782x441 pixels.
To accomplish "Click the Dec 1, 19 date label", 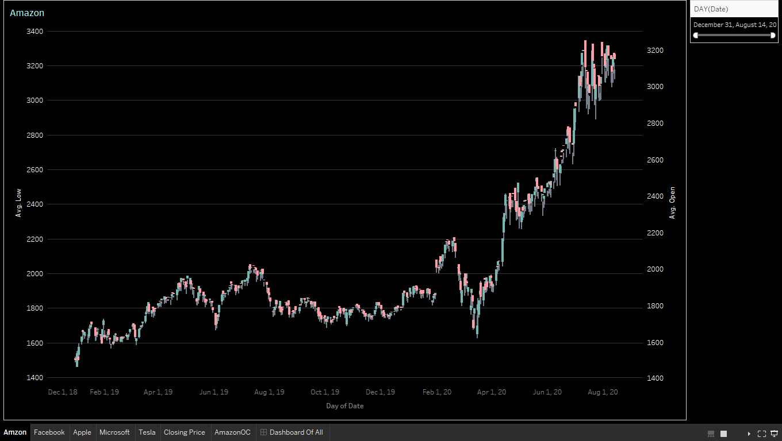I will (x=381, y=392).
